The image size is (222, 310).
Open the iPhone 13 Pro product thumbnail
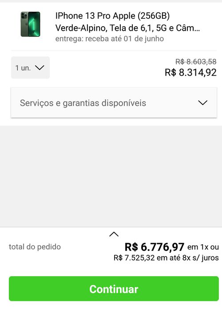(x=30, y=24)
